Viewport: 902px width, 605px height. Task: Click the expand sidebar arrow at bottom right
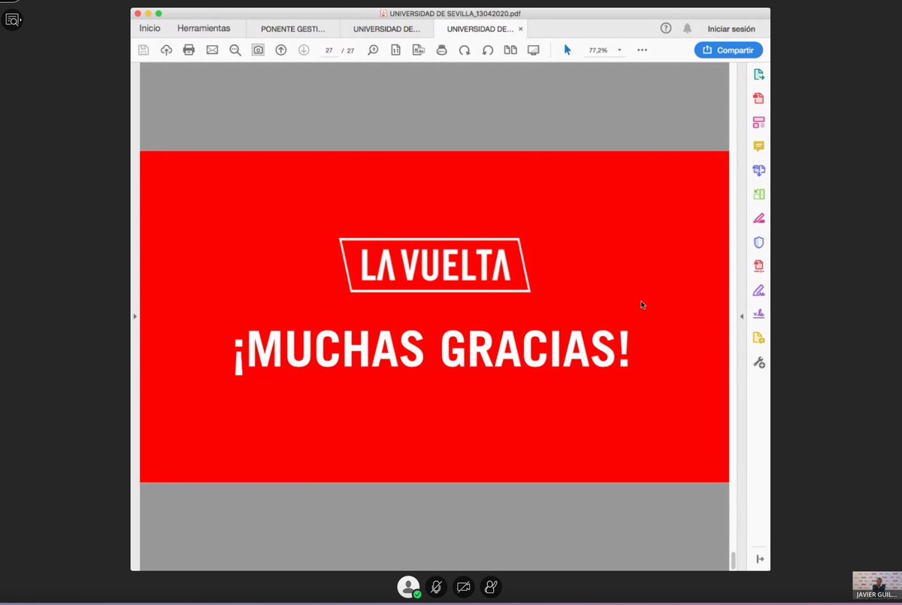tap(760, 559)
